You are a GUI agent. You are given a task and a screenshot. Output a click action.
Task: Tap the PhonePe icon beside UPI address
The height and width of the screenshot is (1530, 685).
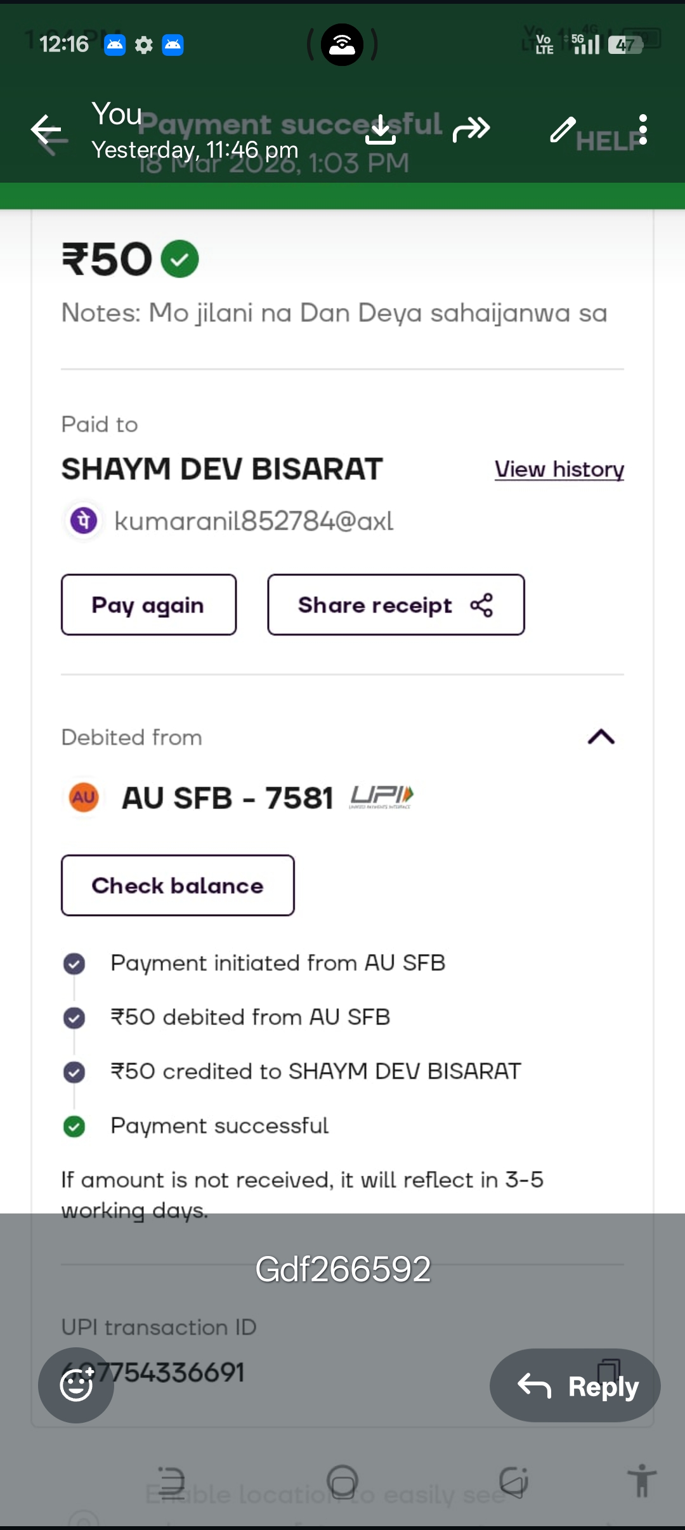tap(84, 521)
